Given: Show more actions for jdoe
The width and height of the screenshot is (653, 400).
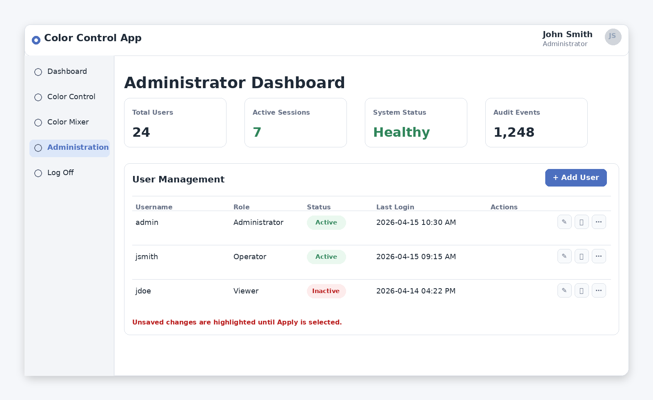Looking at the screenshot, I should (599, 291).
